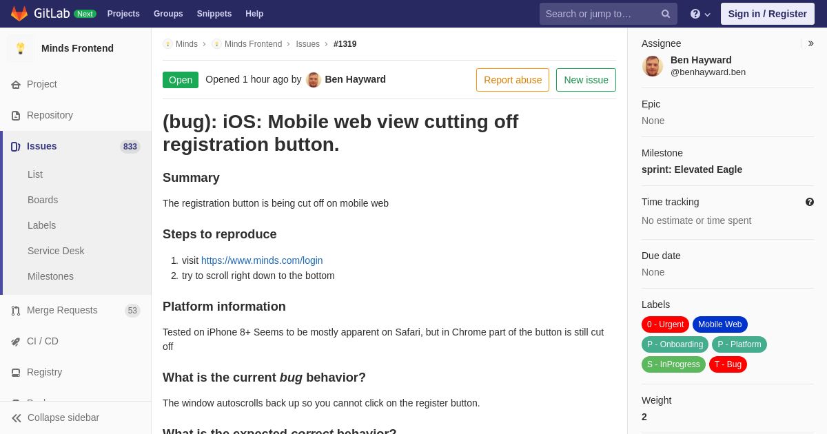Click the assignee Ben Hayward avatar
The width and height of the screenshot is (827, 434).
[x=653, y=66]
